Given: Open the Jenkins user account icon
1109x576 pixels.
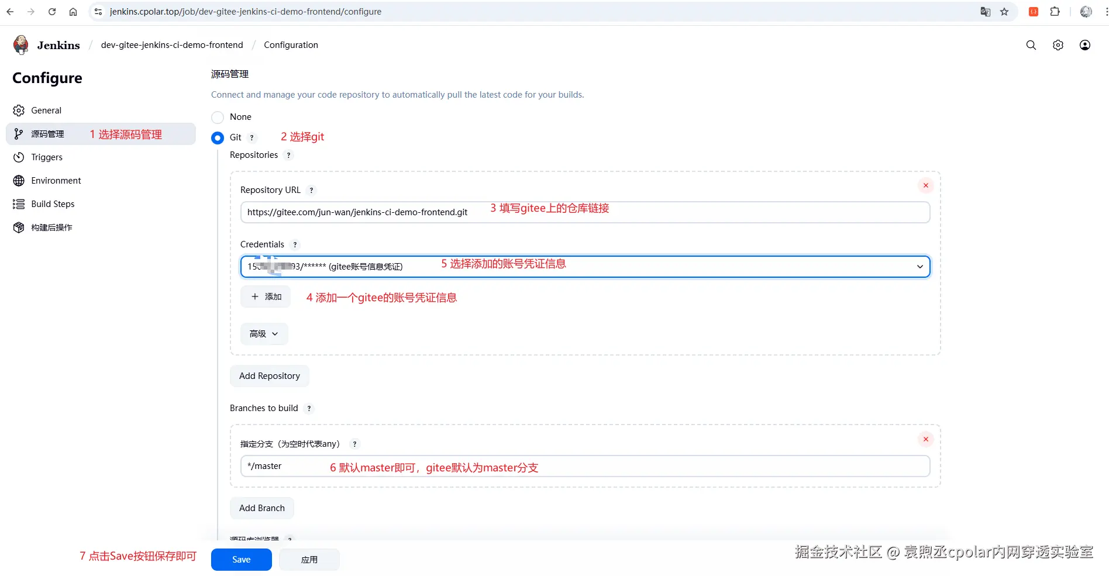Looking at the screenshot, I should (x=1085, y=45).
